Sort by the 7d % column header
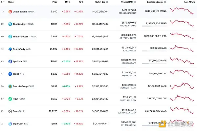197x131 pixels. click(81, 2)
